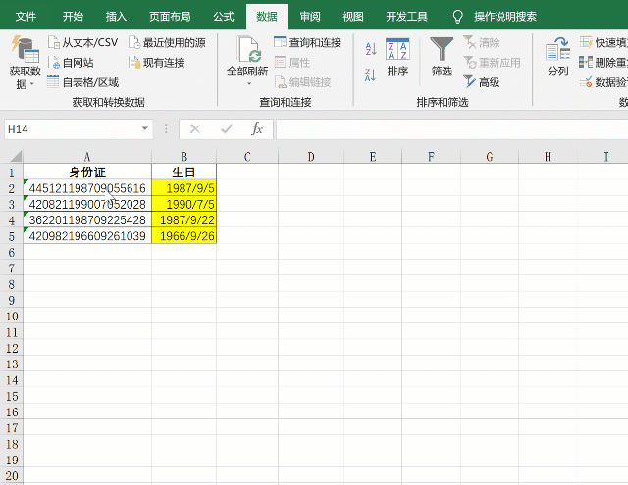Open 高级 advanced filter
Viewport: 628px width, 485px height.
pyautogui.click(x=481, y=82)
